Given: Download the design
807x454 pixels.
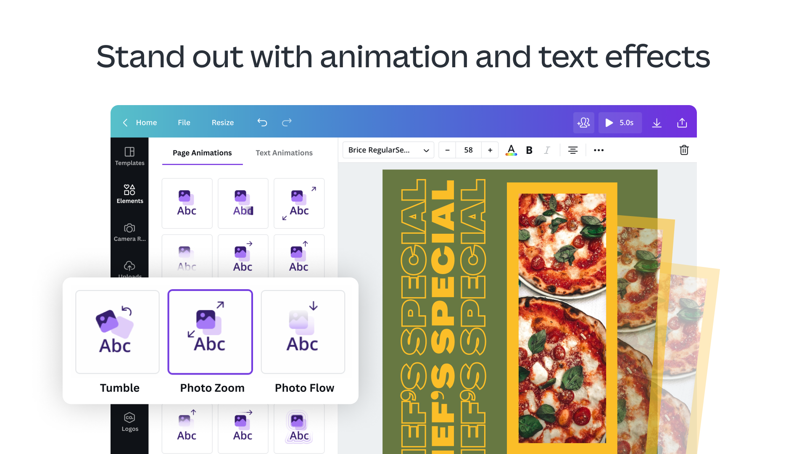Looking at the screenshot, I should click(657, 123).
